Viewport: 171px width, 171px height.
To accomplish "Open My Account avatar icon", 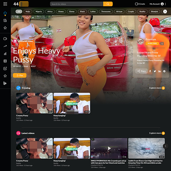I will 162,4.
